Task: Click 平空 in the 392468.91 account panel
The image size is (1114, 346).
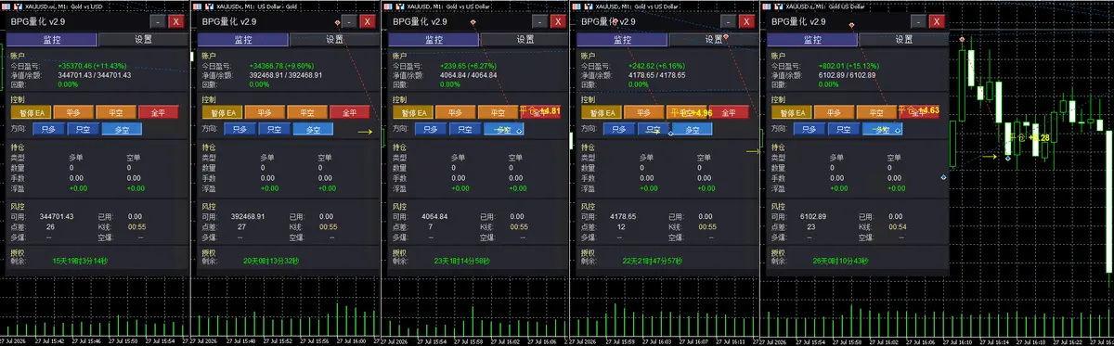Action: tap(307, 112)
